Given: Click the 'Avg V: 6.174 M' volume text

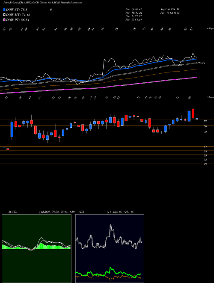Looking at the screenshot, I should coord(169,9).
